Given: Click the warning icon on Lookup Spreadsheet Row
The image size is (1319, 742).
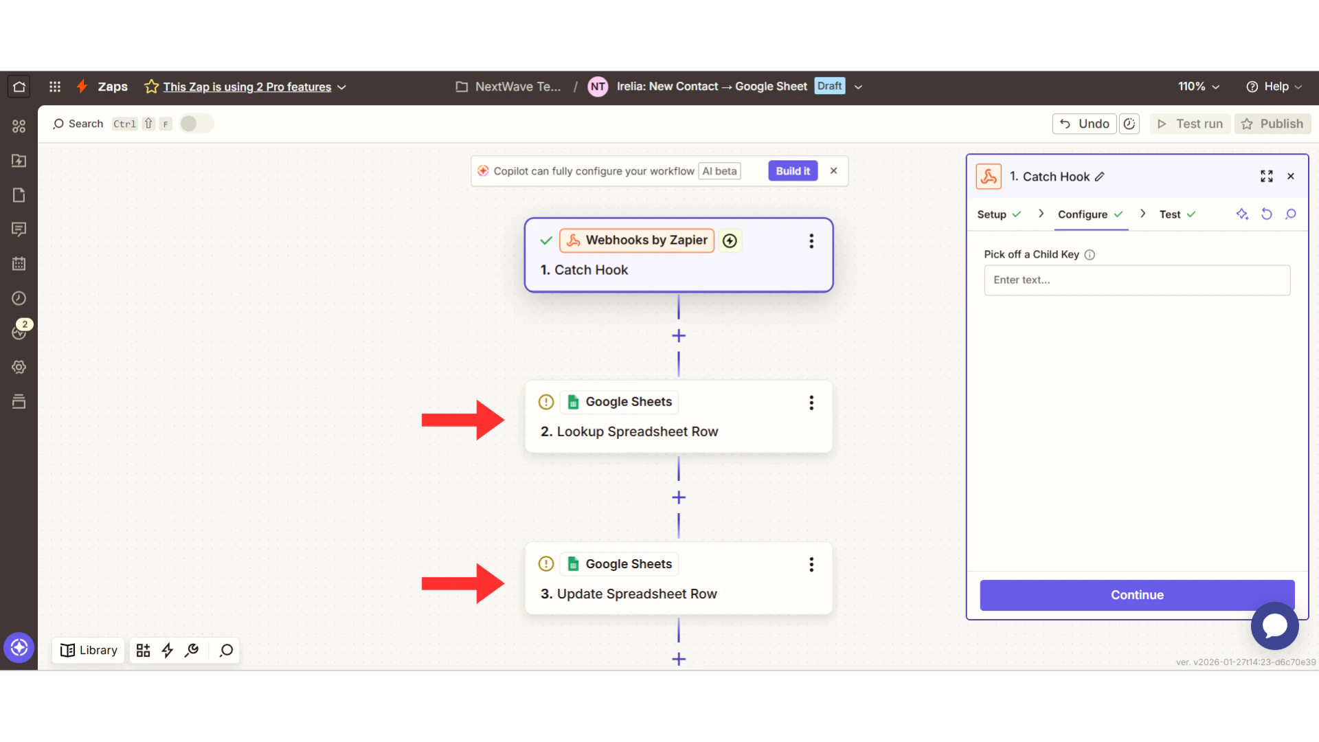Looking at the screenshot, I should coord(545,402).
